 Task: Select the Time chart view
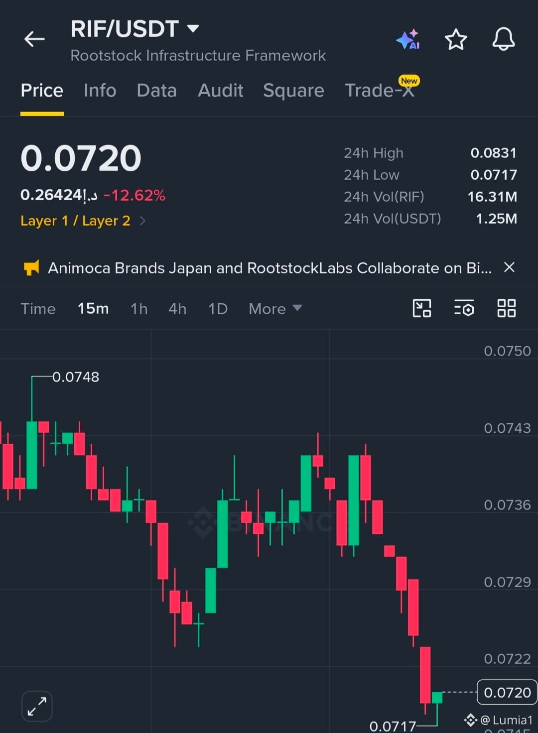[x=38, y=309]
